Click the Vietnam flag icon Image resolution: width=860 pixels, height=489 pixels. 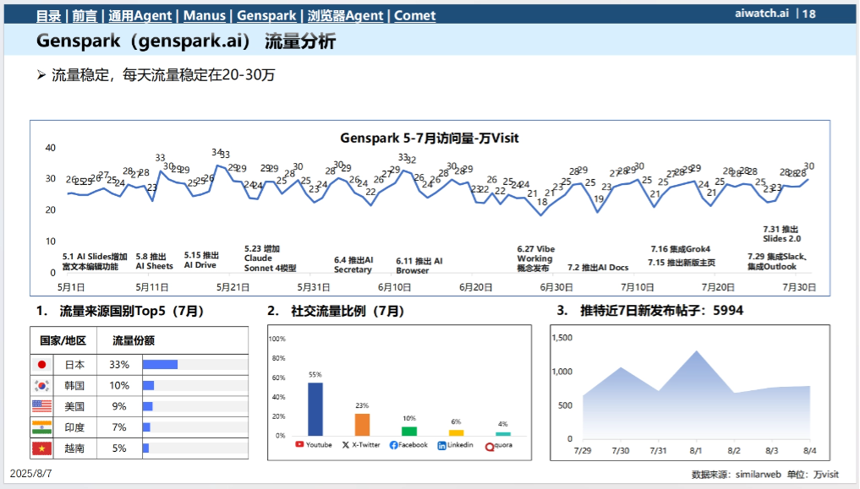[x=41, y=448]
